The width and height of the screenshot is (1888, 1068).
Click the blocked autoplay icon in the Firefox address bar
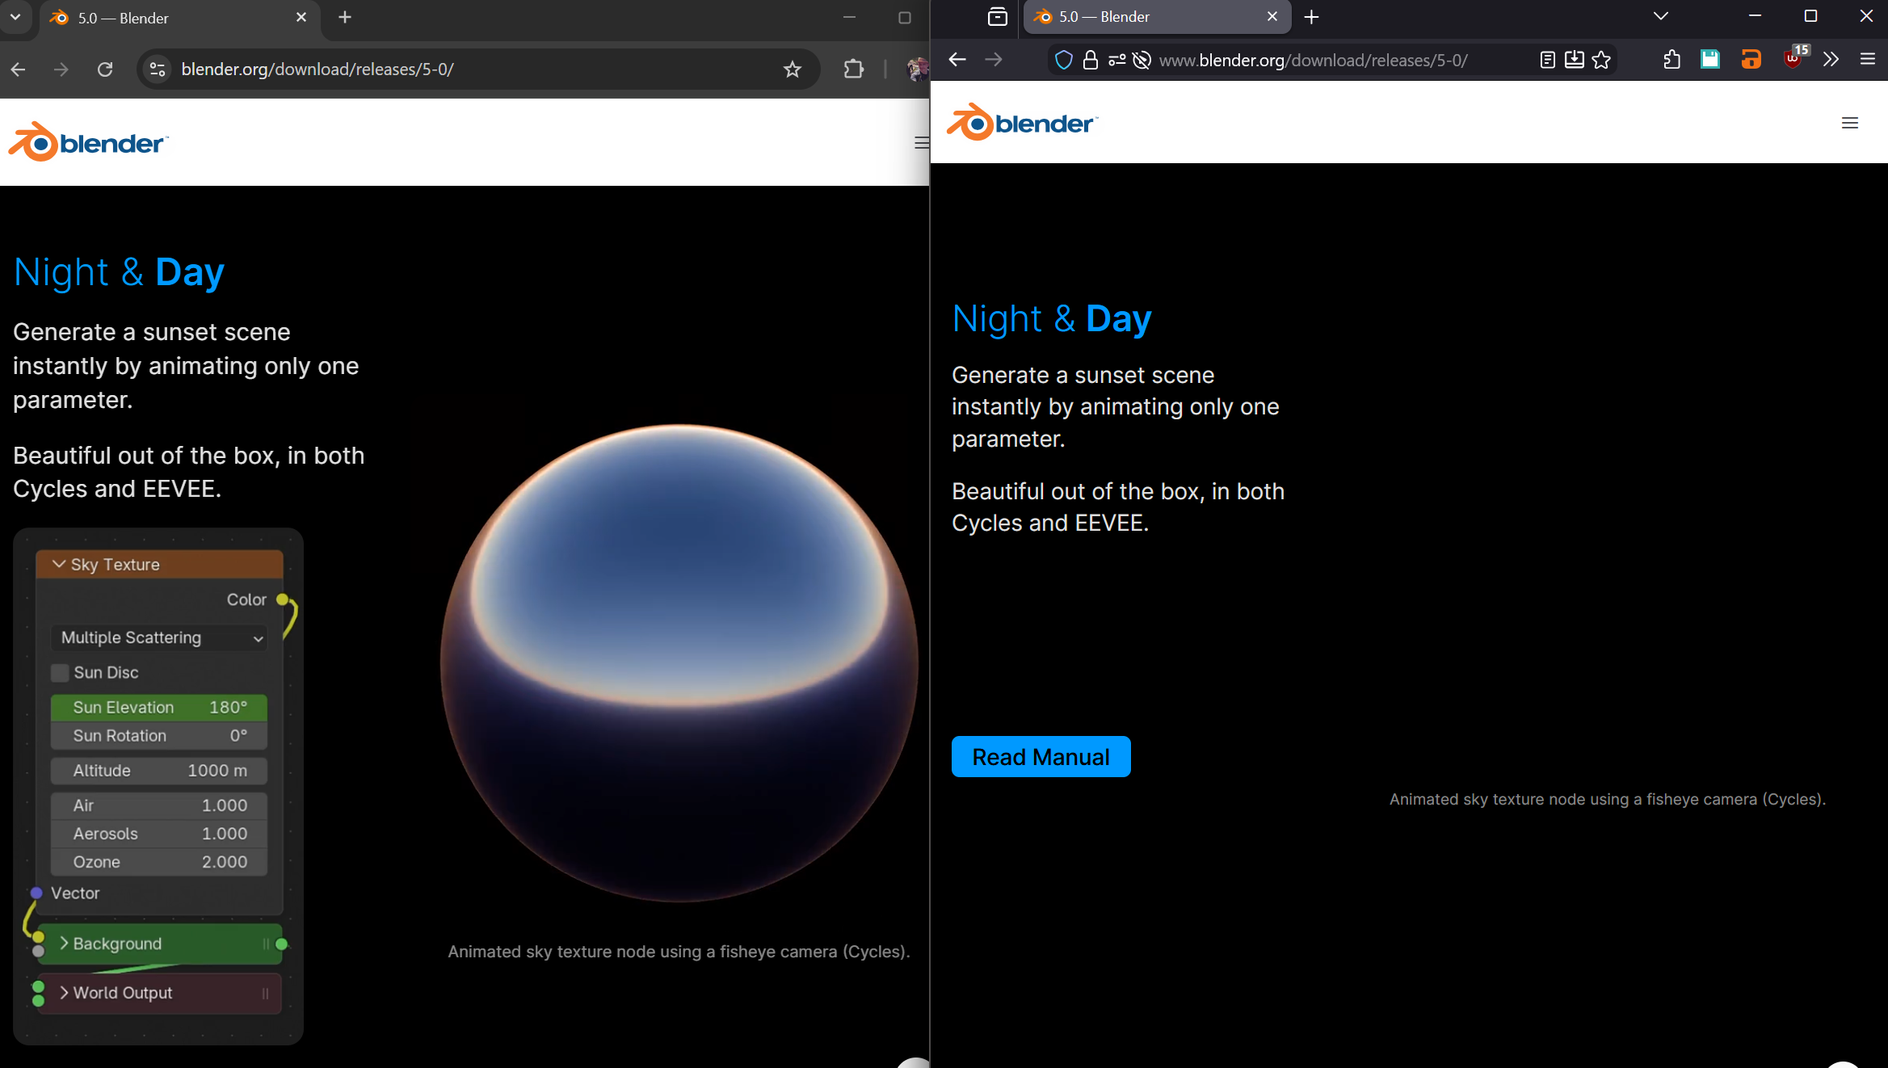point(1141,60)
